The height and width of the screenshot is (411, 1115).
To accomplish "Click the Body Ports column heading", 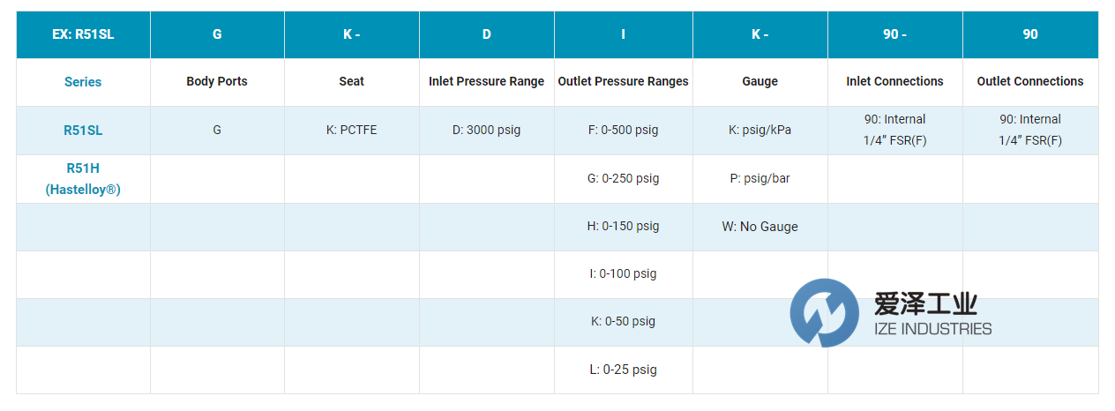I will coord(217,81).
